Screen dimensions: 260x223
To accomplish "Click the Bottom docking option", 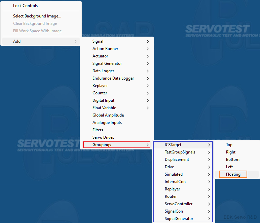I will [x=233, y=160].
